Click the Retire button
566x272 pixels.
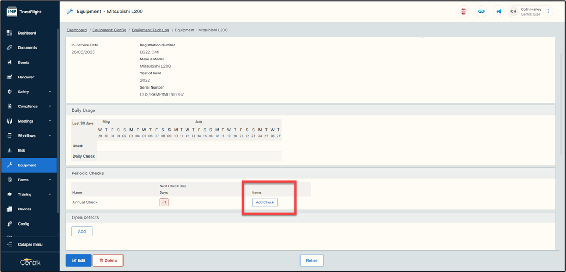click(311, 260)
